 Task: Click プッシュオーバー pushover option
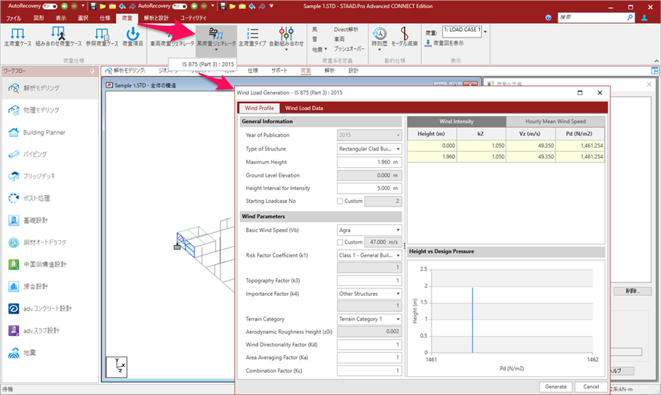point(349,49)
